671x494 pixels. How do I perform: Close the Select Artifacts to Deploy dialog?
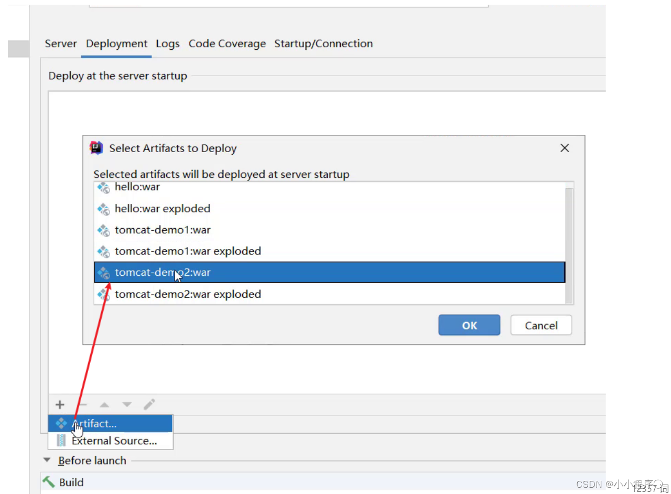565,148
